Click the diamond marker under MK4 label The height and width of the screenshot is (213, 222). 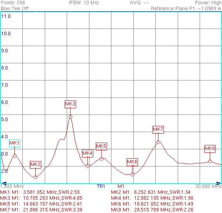(x=87, y=166)
